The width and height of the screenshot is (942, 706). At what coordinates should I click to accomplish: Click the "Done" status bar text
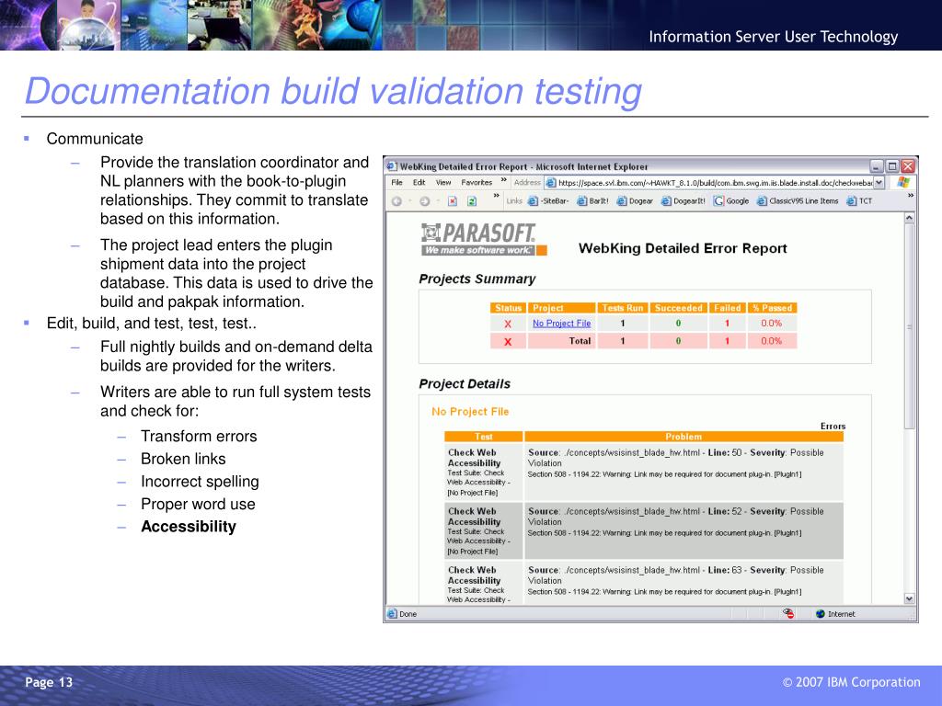408,614
